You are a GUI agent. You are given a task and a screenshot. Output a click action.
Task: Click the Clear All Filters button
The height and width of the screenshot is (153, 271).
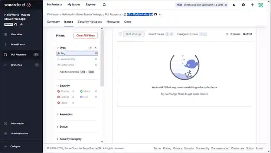(85, 35)
